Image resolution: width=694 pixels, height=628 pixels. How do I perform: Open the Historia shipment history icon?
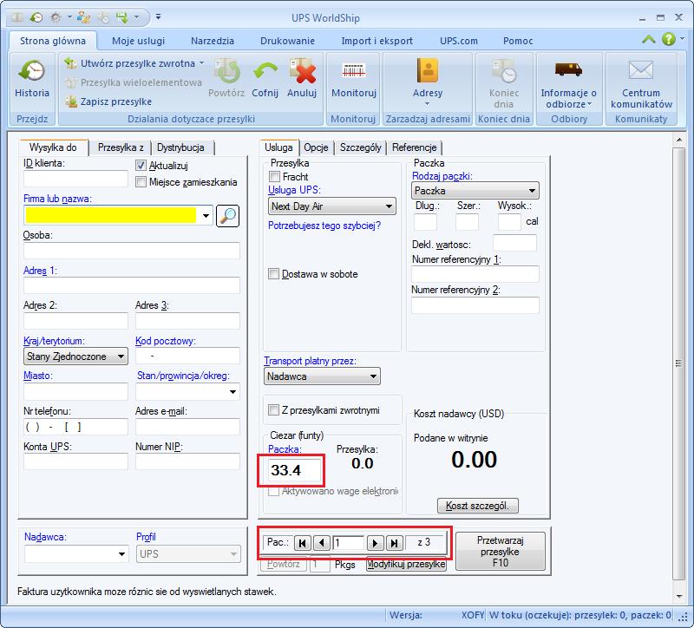[32, 71]
